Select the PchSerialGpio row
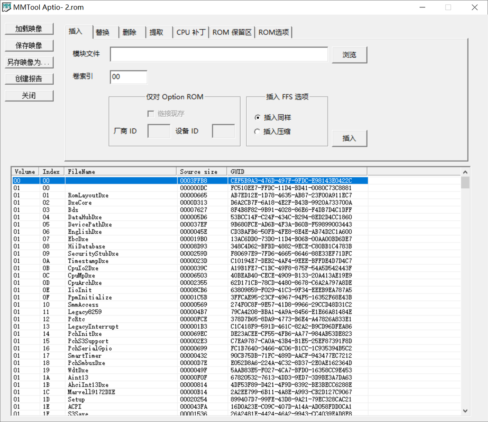This screenshot has height=422, width=488. [x=190, y=348]
